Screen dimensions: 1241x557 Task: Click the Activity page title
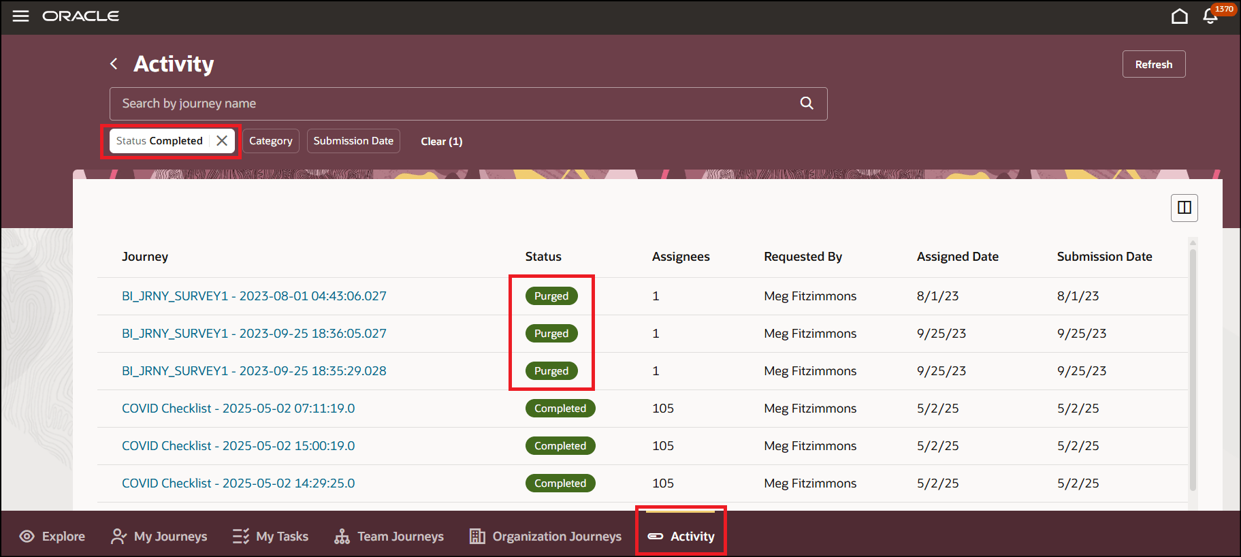[174, 64]
